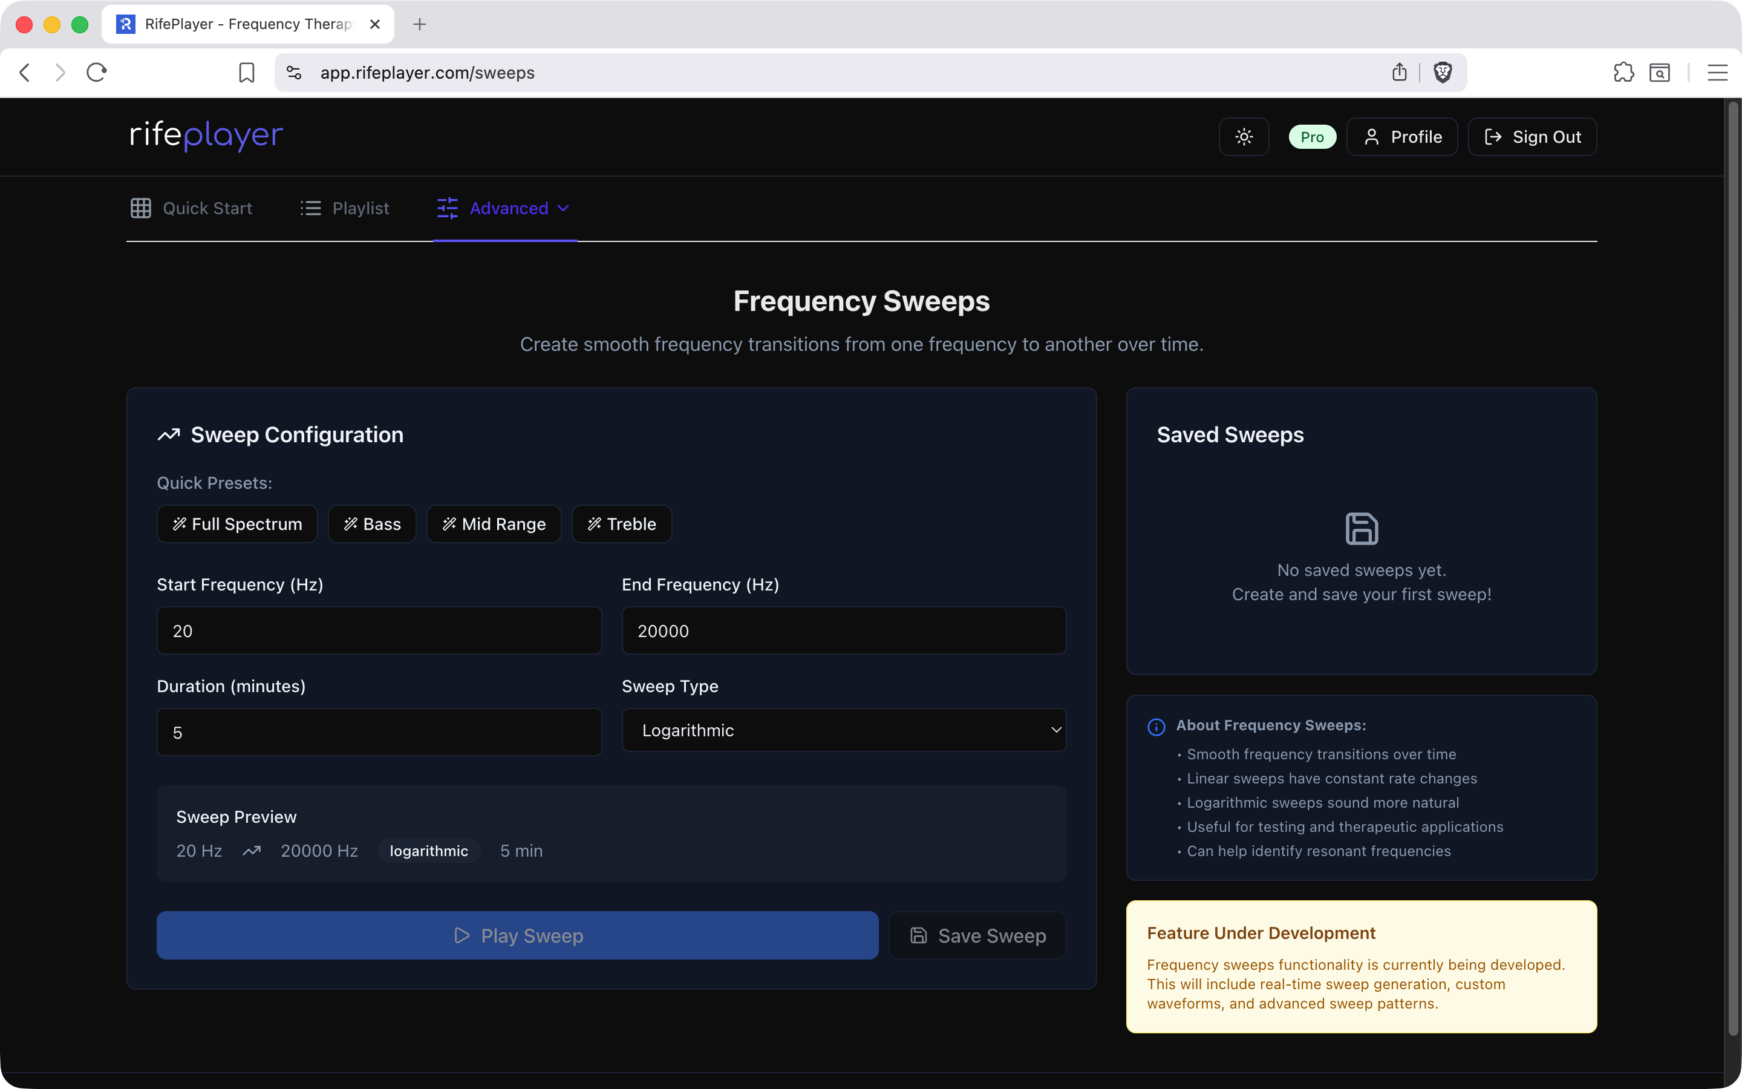Apply the Mid Range preset

coord(494,523)
